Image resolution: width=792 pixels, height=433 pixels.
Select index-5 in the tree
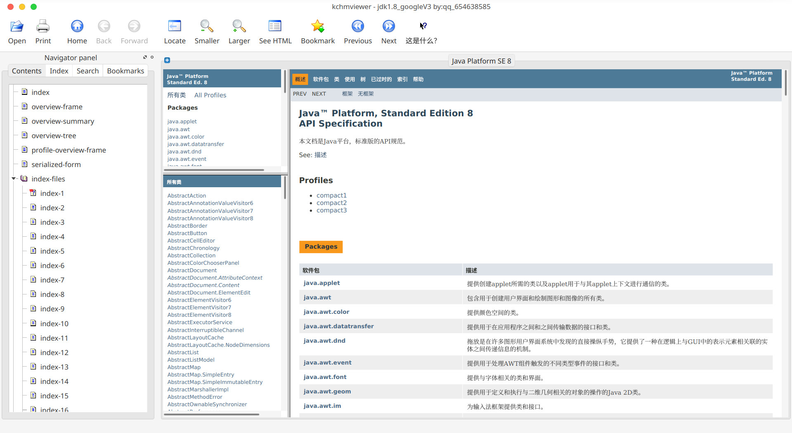[52, 251]
